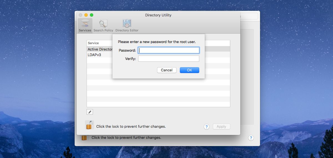This screenshot has height=158, width=333.
Task: Click the lock icon in background window
Action: point(84,137)
